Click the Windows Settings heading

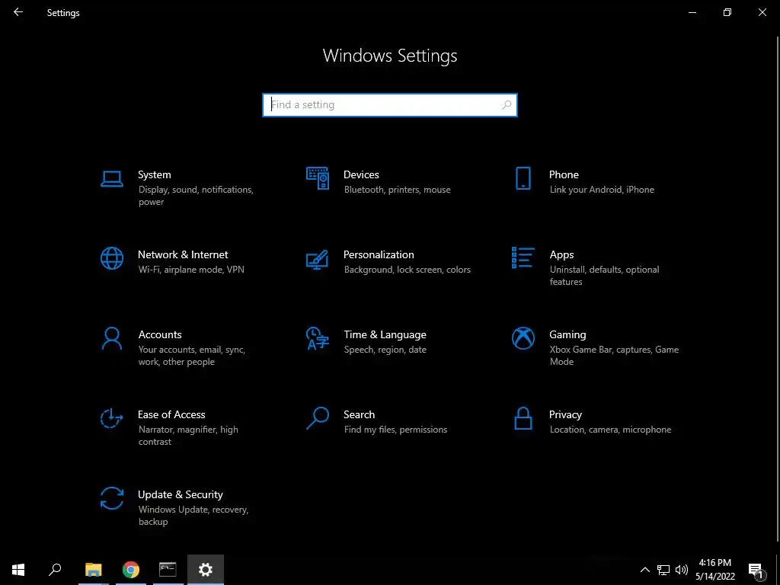390,56
